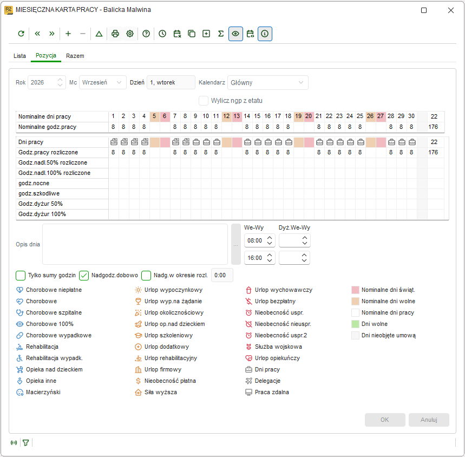Screen dimensions: 465x457
Task: Click the sigma sum icon
Action: coord(221,34)
